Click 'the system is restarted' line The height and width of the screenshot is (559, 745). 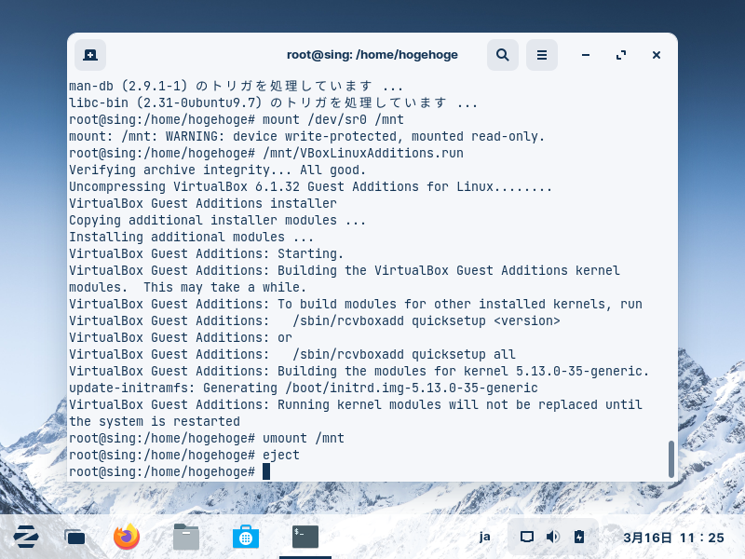pyautogui.click(x=155, y=421)
